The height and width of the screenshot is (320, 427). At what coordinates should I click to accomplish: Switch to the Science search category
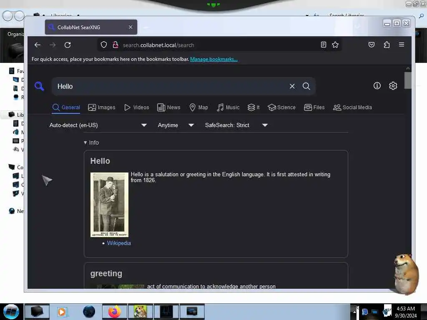(x=281, y=107)
